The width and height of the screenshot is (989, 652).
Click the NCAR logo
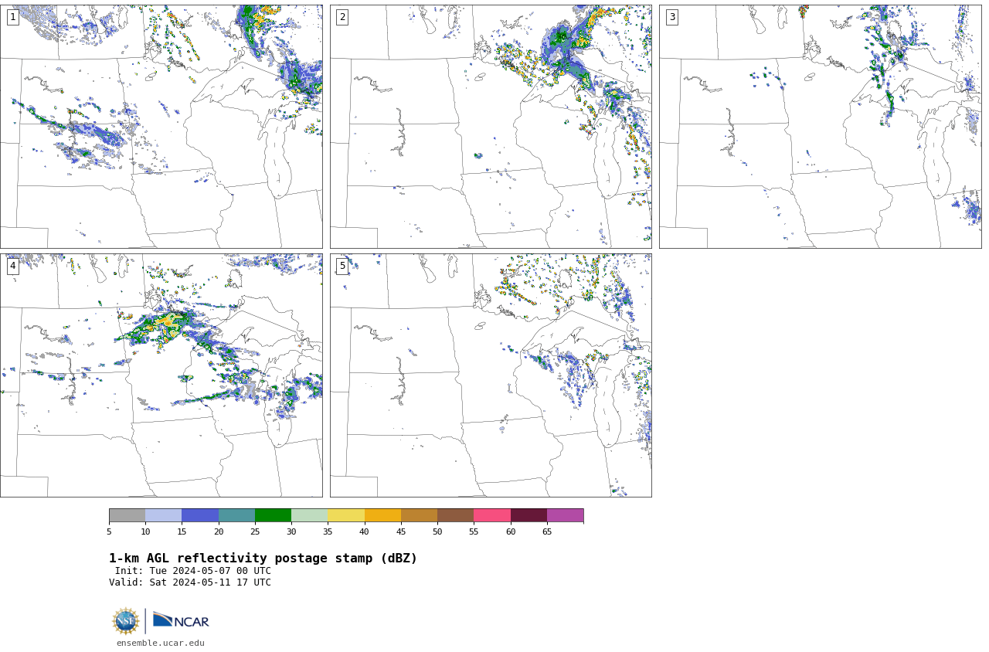(x=181, y=620)
